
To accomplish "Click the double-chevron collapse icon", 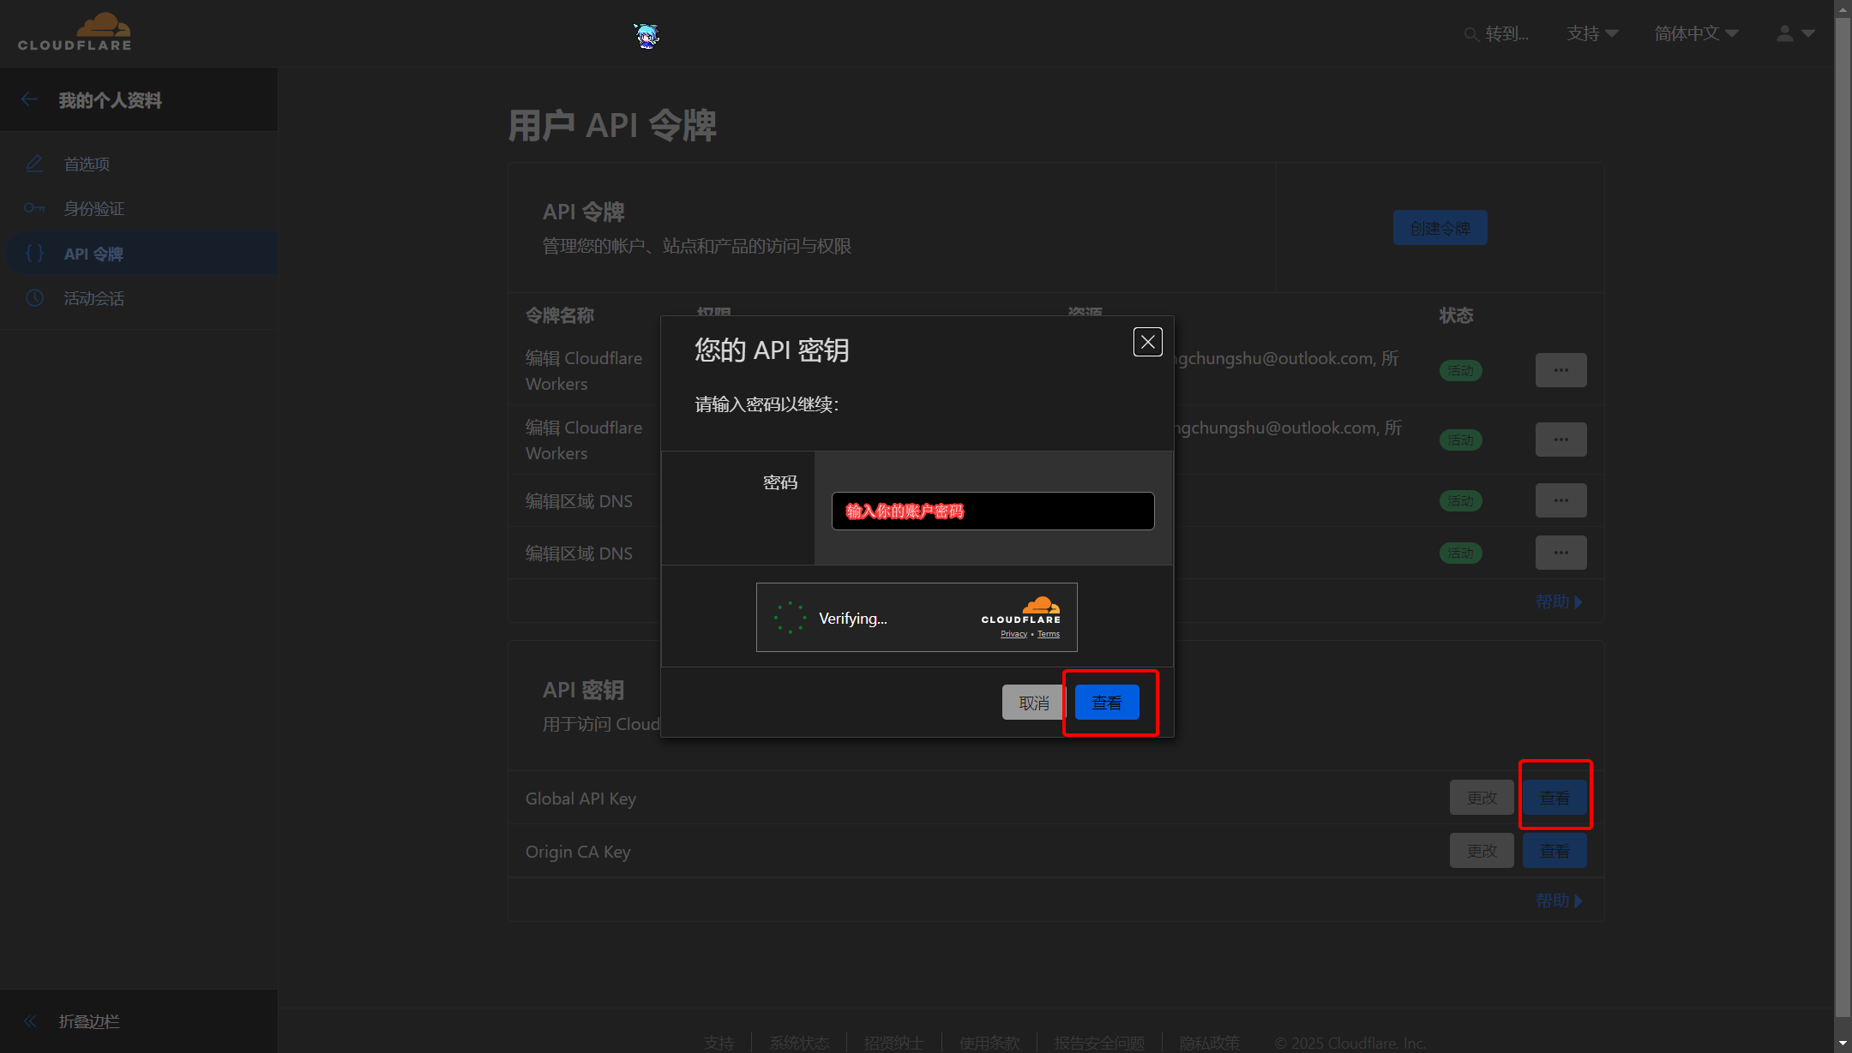I will 30,1021.
